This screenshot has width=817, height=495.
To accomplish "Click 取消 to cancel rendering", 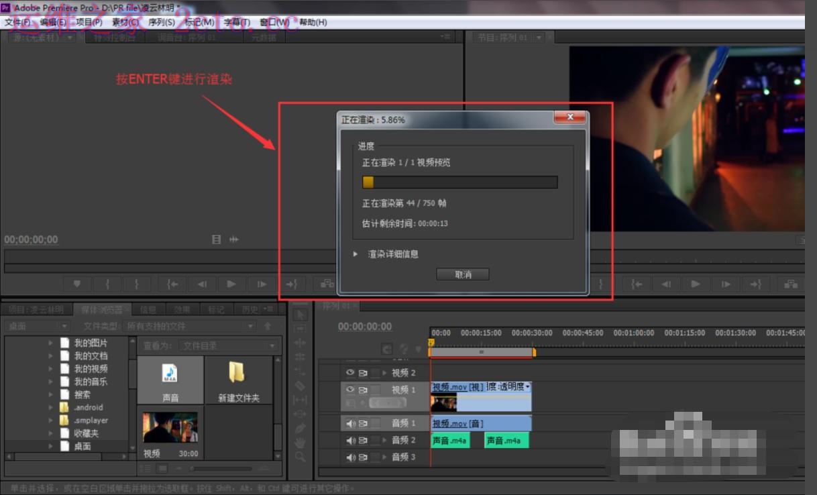I will tap(463, 274).
